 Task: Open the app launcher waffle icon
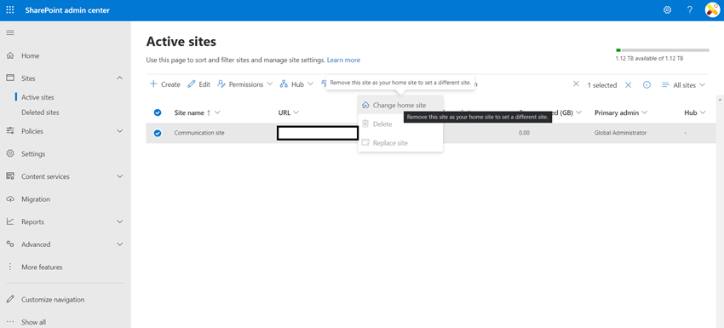point(10,10)
